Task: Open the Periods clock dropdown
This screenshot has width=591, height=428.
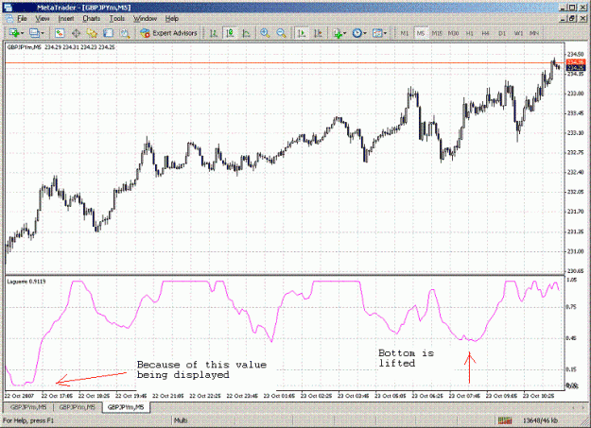Action: [359, 33]
